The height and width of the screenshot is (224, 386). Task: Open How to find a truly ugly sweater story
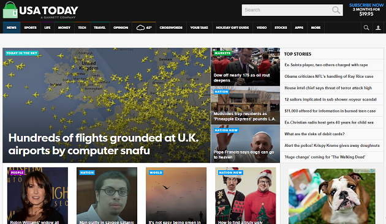click(246, 196)
